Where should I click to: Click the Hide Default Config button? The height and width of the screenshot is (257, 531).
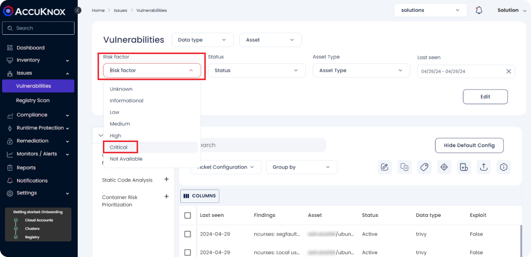coord(469,145)
